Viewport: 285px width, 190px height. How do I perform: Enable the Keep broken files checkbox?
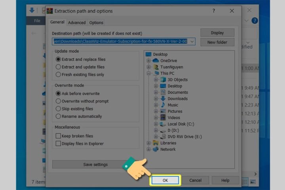(58, 136)
